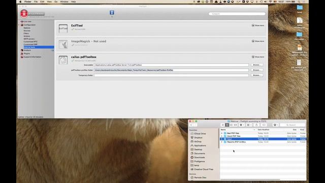Select Stations under Configuration
The width and height of the screenshot is (325, 183).
pyautogui.click(x=27, y=28)
